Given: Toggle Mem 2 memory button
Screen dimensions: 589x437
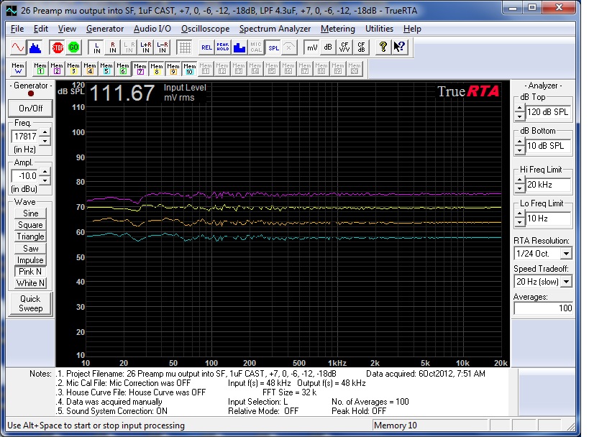Looking at the screenshot, I should [57, 69].
